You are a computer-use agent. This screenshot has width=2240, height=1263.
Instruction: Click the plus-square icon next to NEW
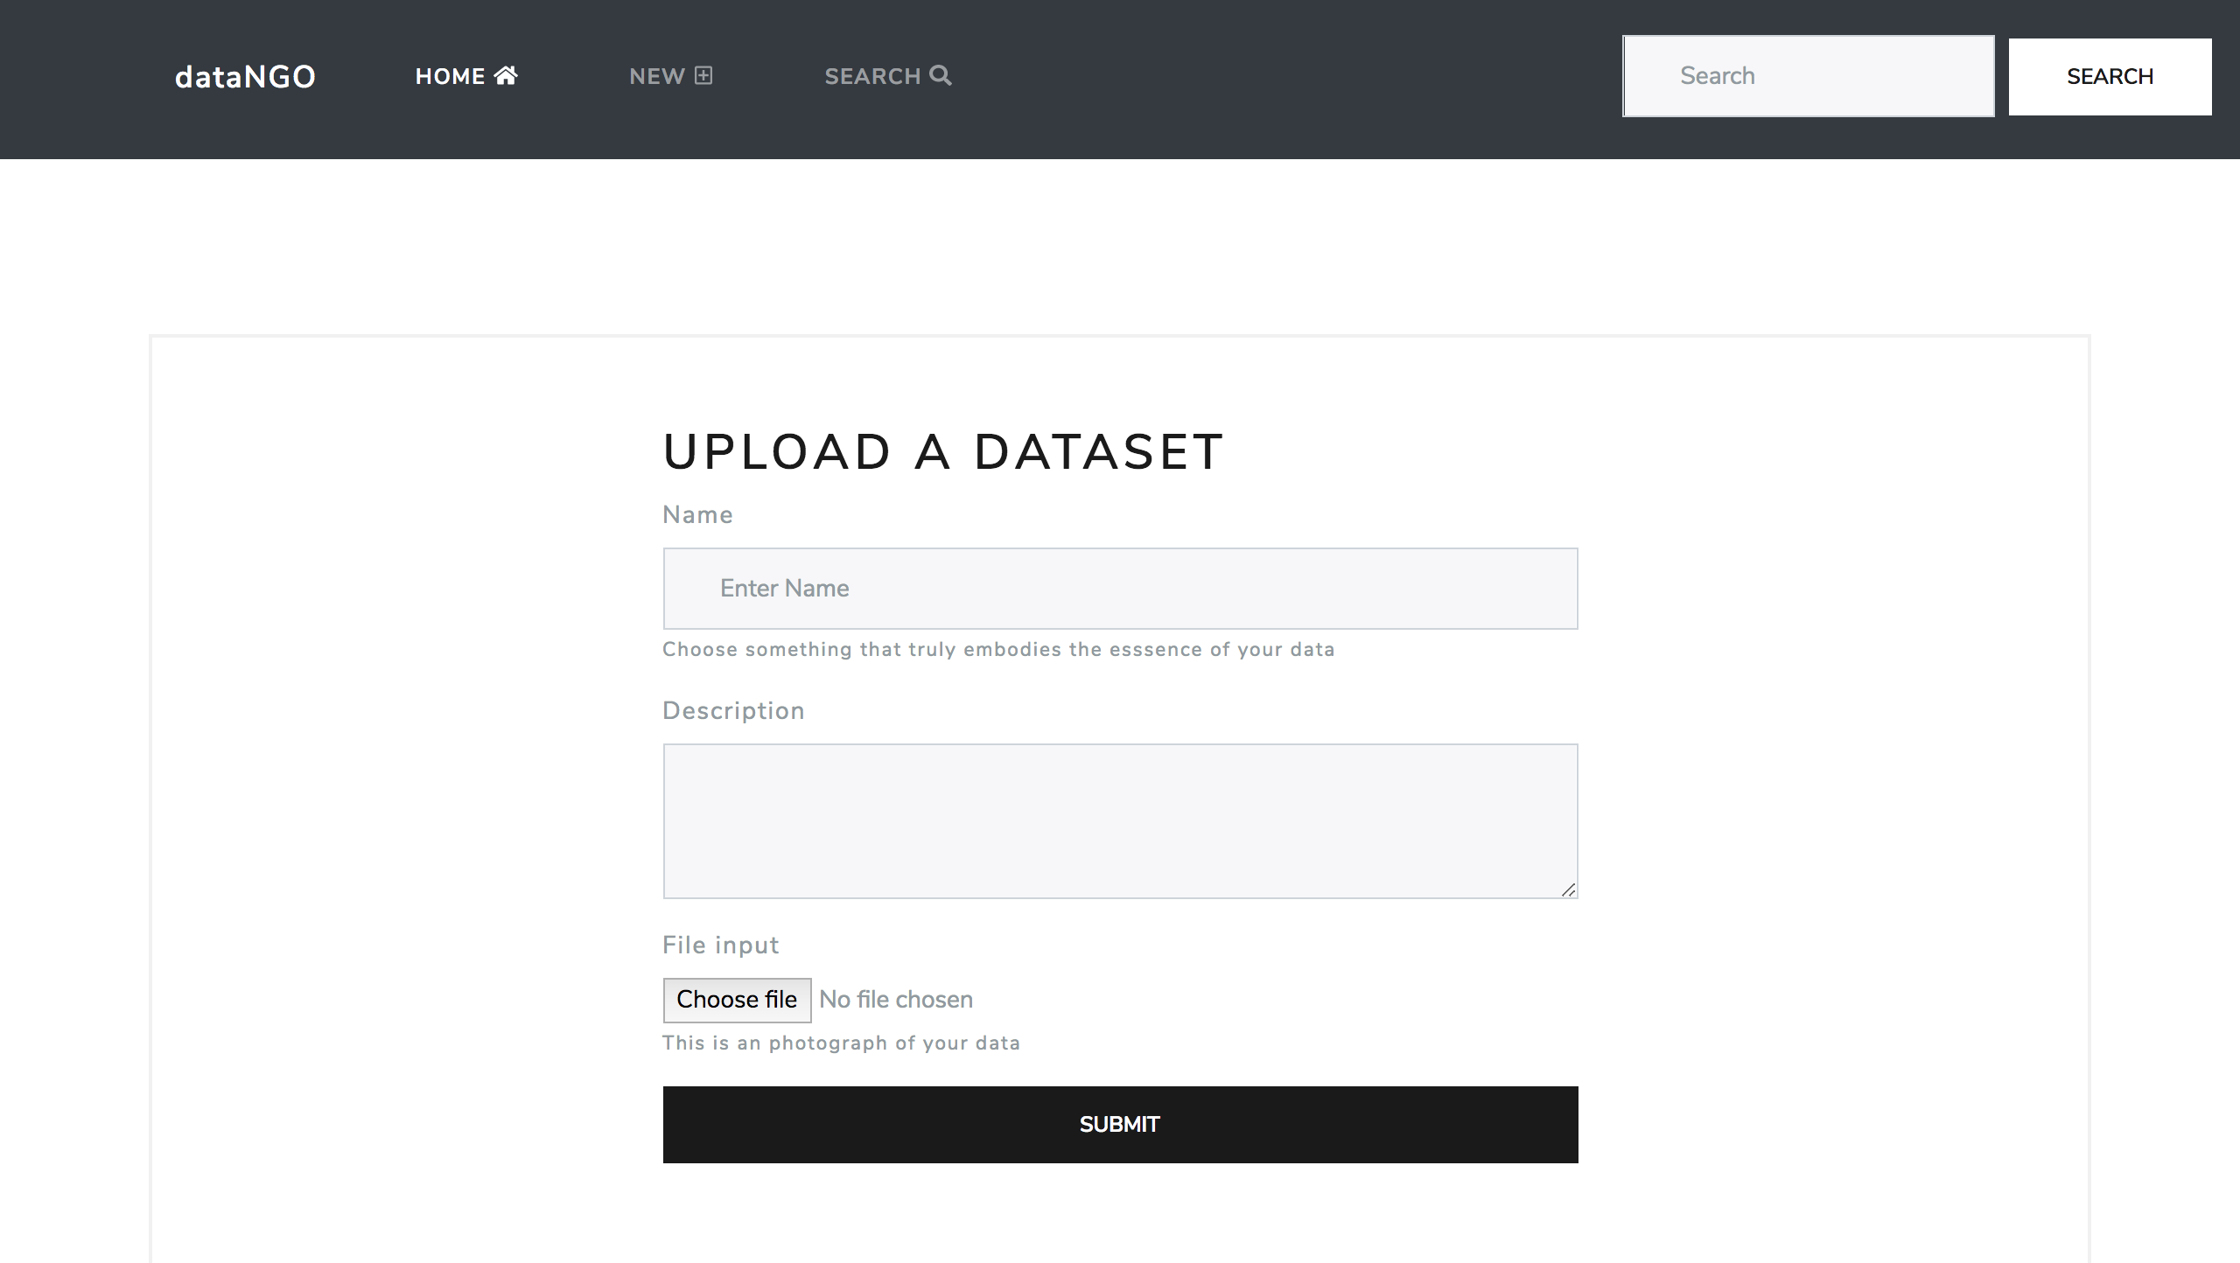[703, 75]
